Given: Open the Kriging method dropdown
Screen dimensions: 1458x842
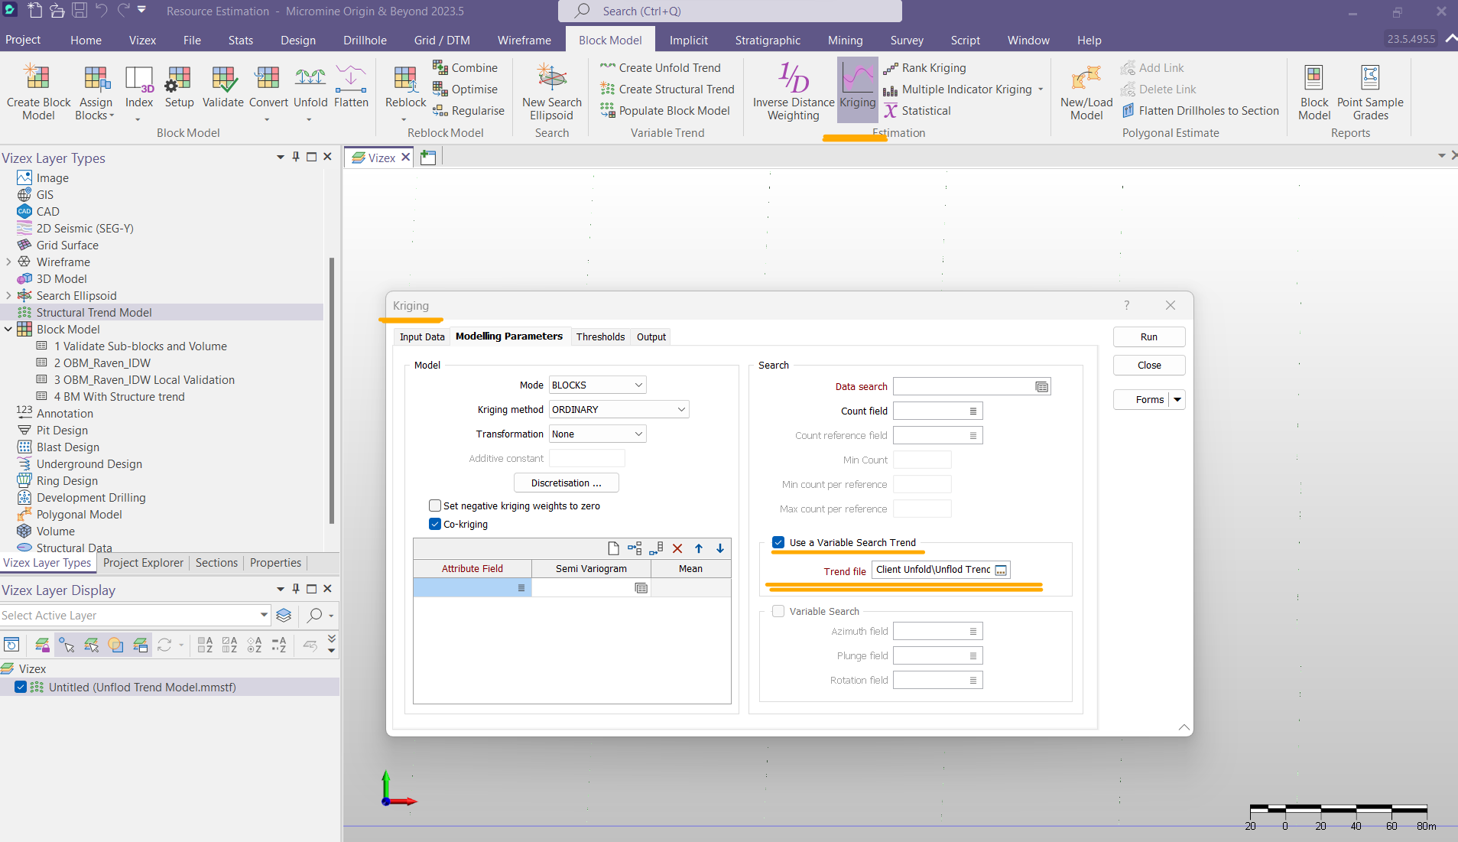Looking at the screenshot, I should (619, 410).
